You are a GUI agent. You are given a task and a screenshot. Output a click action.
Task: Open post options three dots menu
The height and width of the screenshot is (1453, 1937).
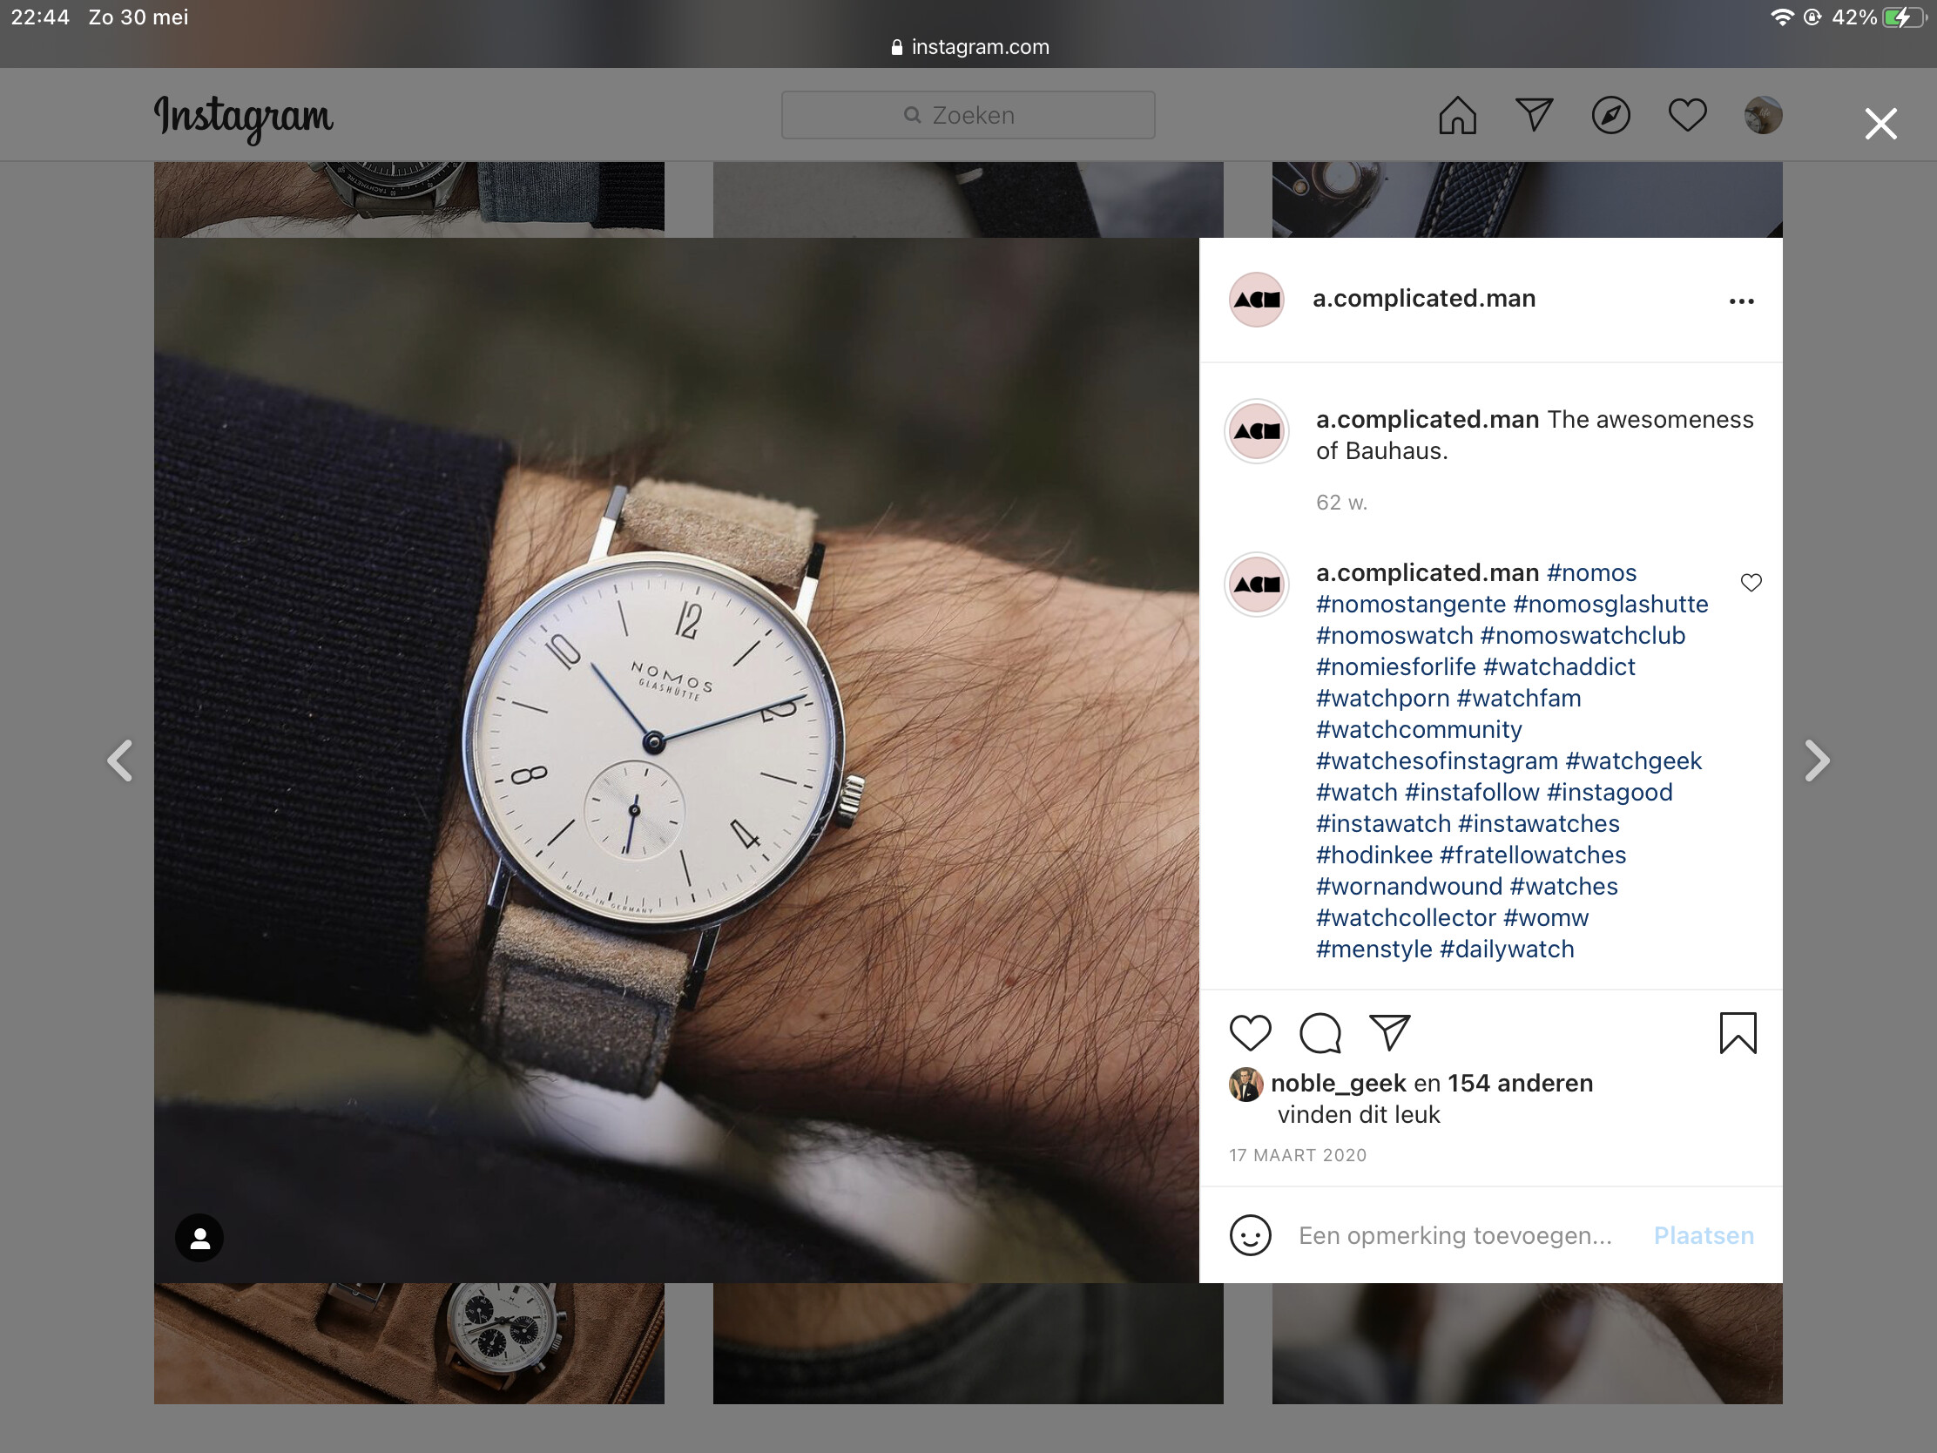click(1741, 301)
